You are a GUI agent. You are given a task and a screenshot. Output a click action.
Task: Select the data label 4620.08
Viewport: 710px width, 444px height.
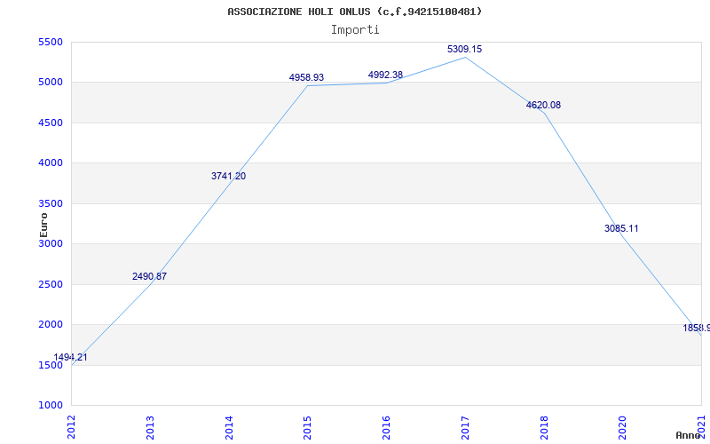(543, 105)
